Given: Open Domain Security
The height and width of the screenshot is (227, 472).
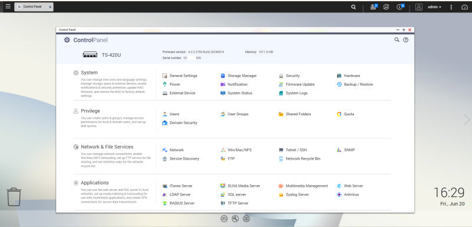Looking at the screenshot, I should pos(180,123).
